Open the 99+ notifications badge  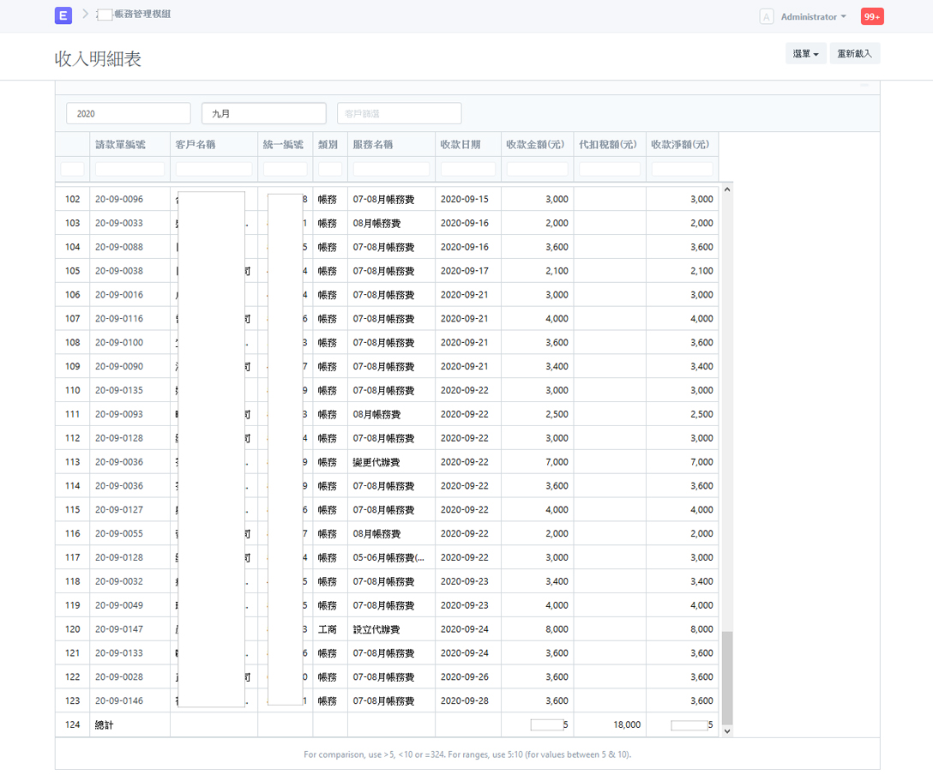(x=872, y=17)
